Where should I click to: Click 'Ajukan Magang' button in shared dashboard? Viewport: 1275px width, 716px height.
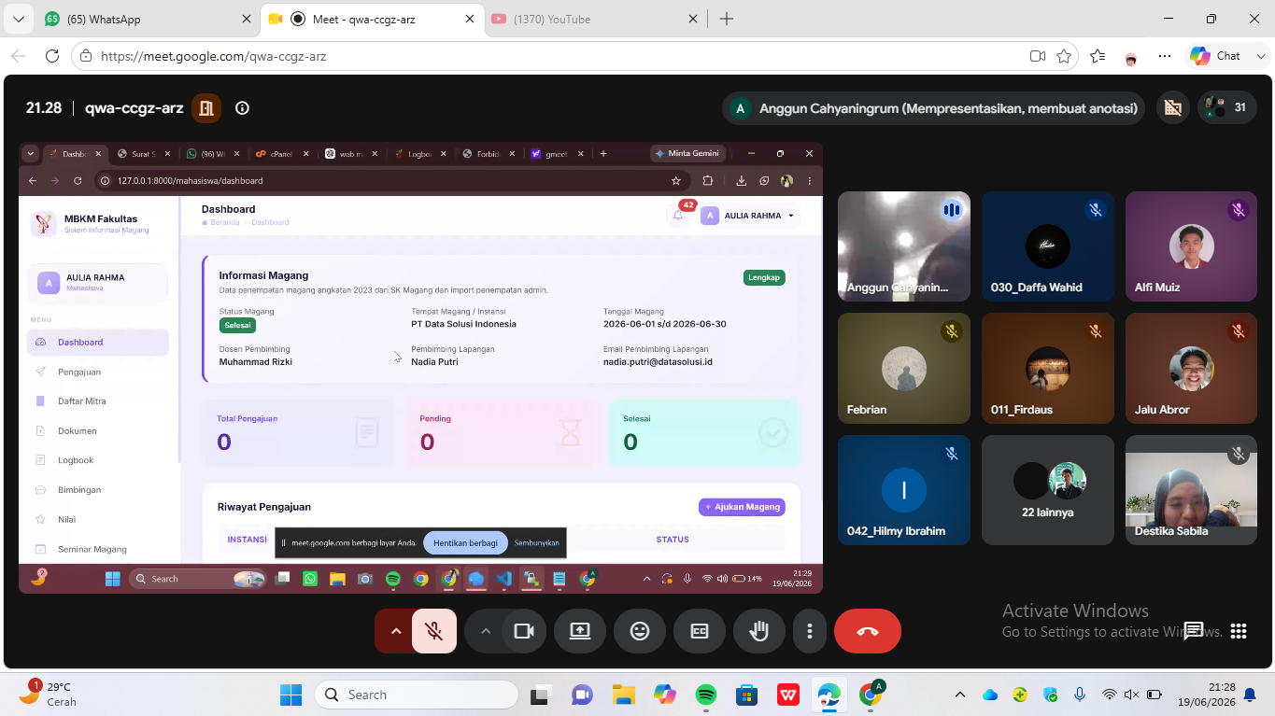click(742, 507)
